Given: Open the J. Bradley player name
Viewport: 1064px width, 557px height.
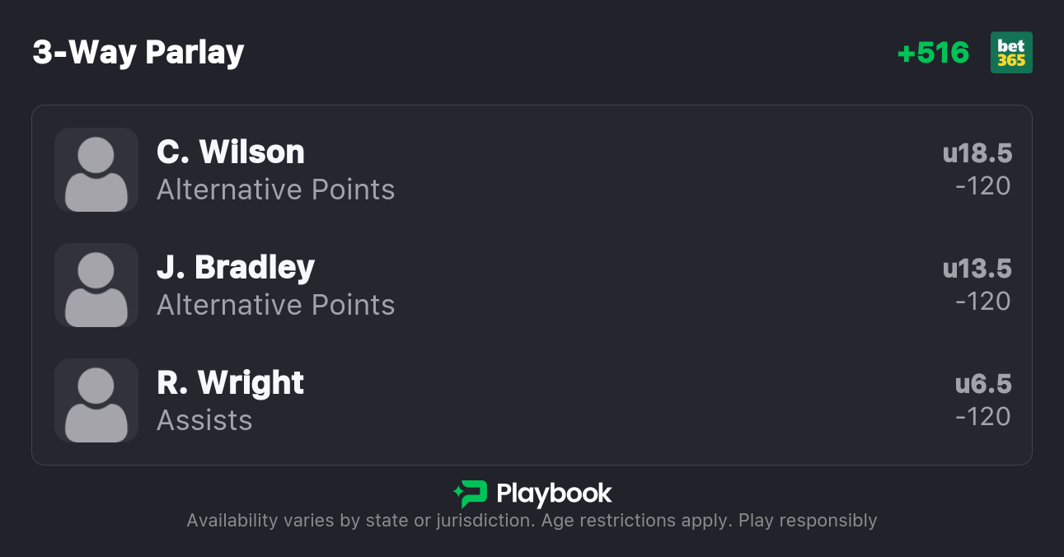Looking at the screenshot, I should pos(236,267).
